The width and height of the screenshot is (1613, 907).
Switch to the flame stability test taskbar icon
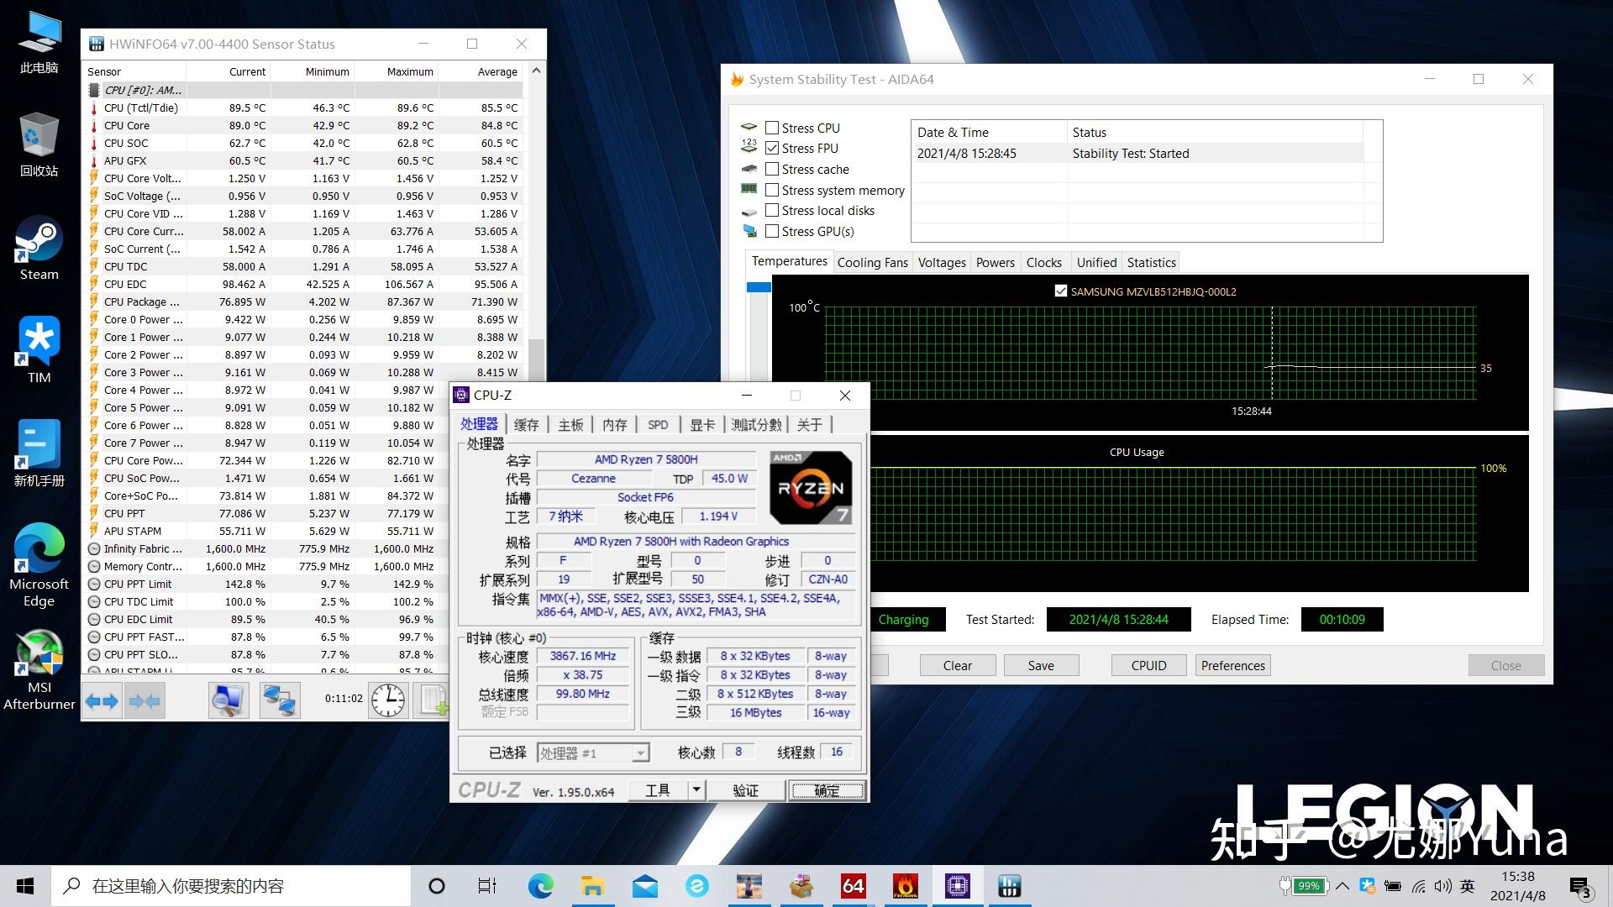point(906,886)
